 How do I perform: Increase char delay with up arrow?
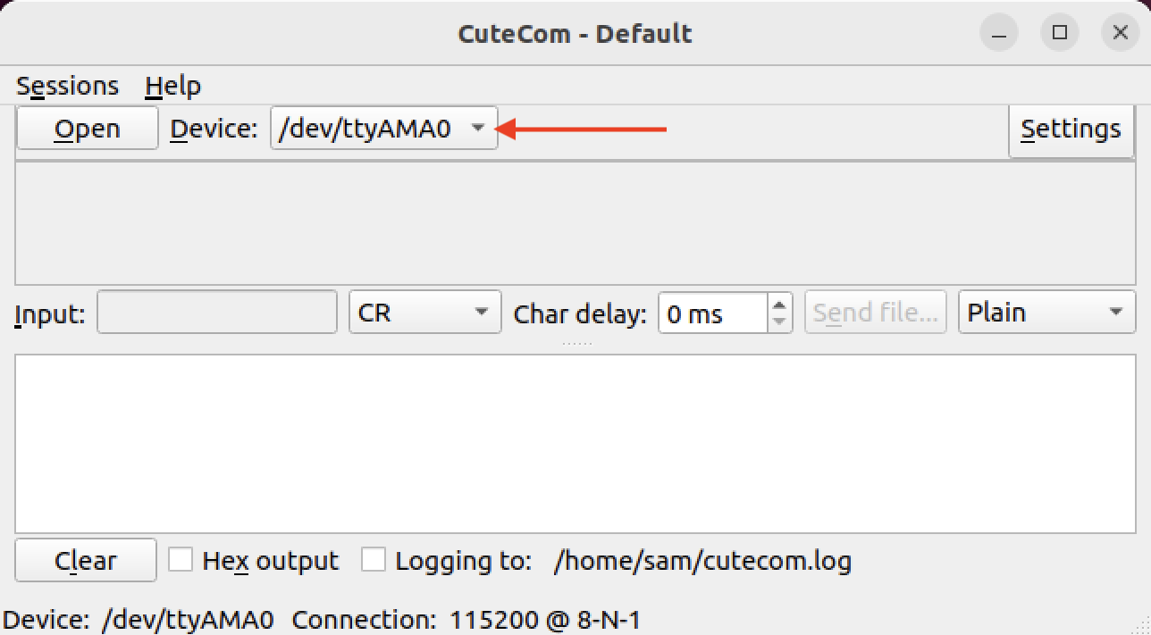(x=779, y=304)
